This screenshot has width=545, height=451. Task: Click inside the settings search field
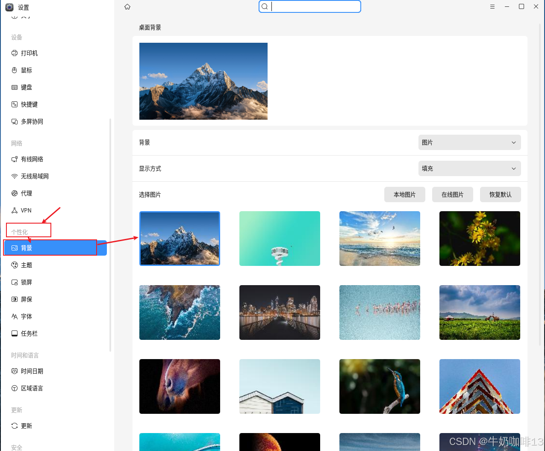310,6
